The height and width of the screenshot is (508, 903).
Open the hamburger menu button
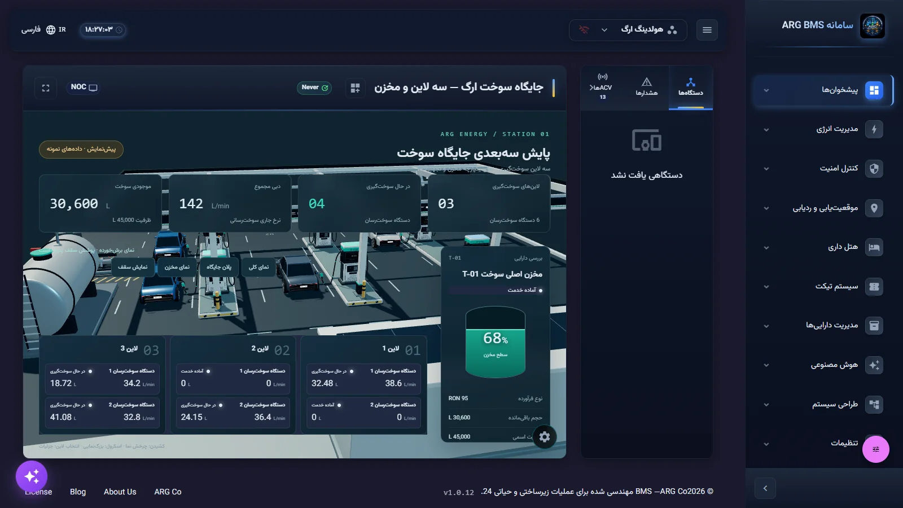coord(707,30)
